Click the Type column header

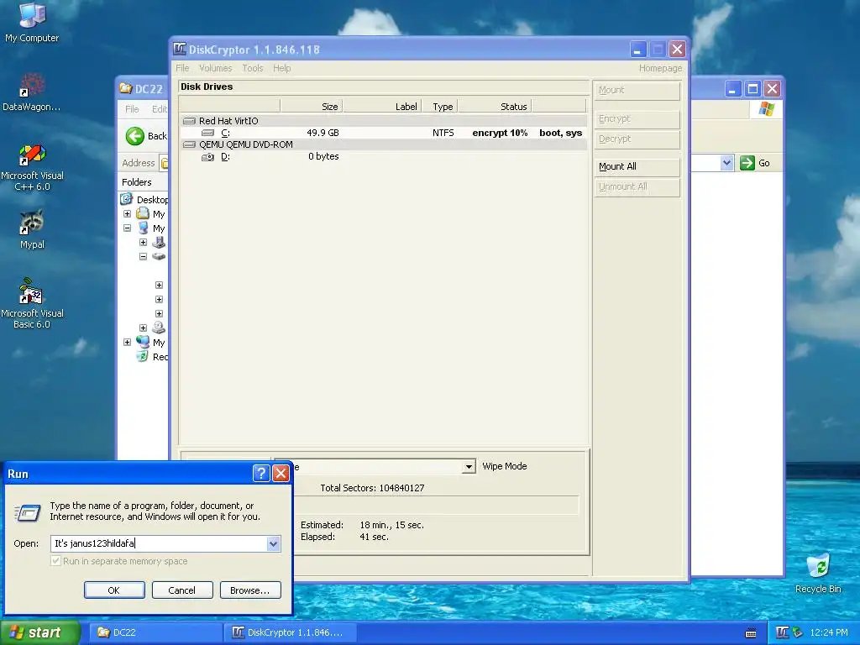(439, 107)
